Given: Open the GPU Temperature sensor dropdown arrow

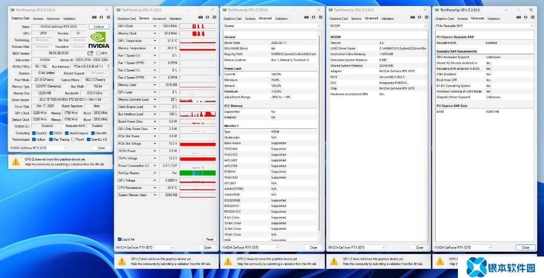Looking at the screenshot, I should pyautogui.click(x=155, y=41).
